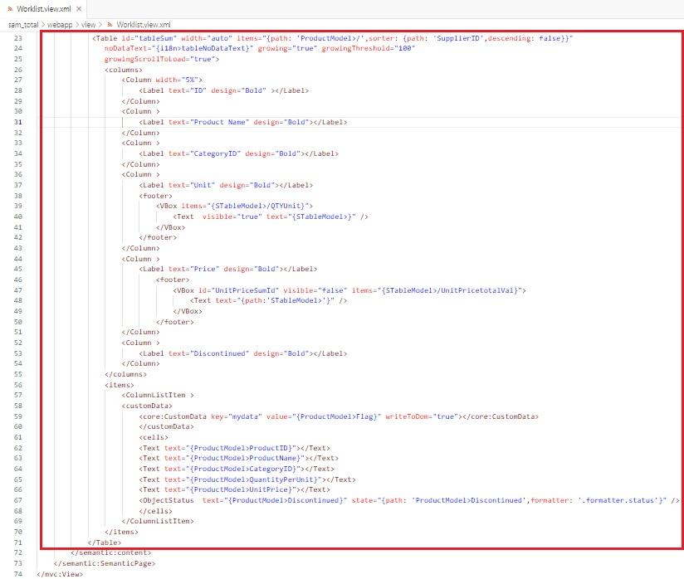Click line number 23 in gutter
Screen dimensions: 684x579
coord(18,38)
